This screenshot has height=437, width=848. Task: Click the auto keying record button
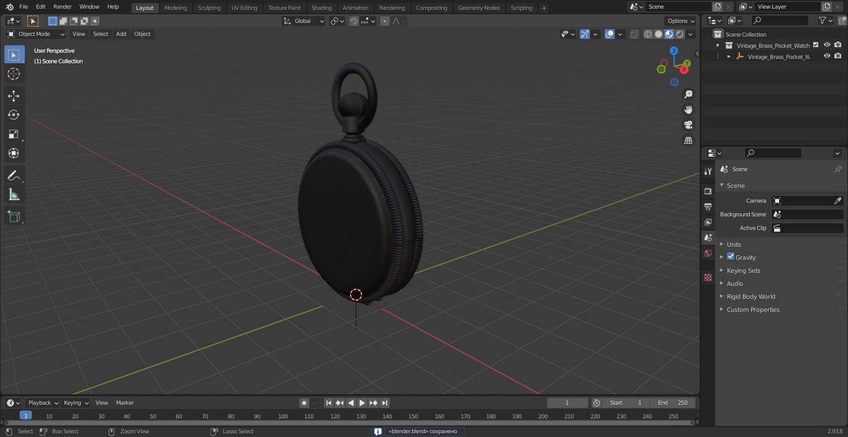304,403
